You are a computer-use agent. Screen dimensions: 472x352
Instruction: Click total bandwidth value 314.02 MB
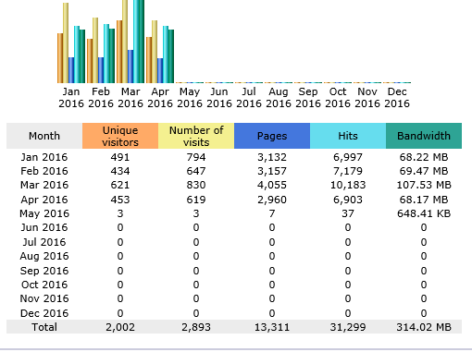[424, 327]
